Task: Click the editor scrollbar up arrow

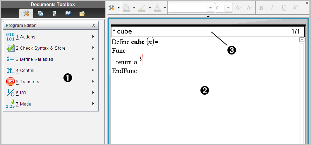Action: click(302, 40)
